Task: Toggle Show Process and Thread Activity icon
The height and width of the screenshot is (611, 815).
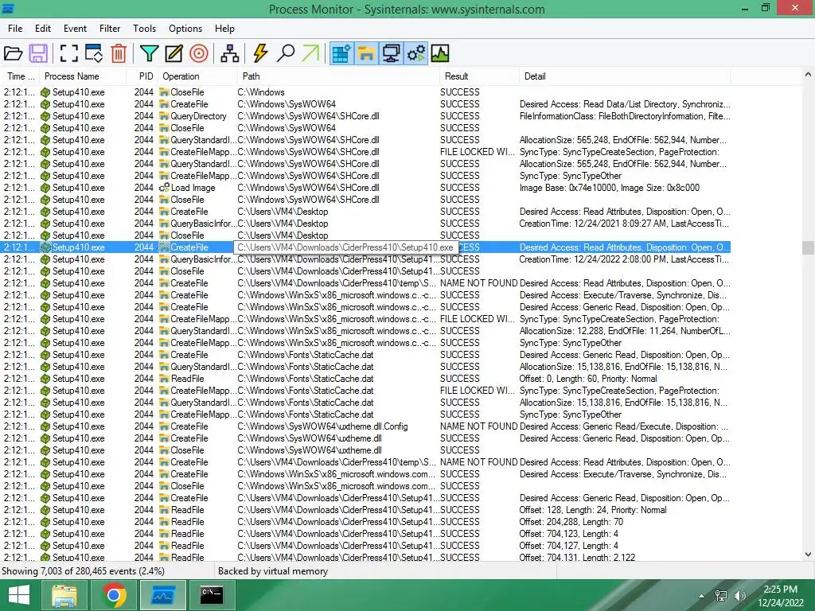Action: click(x=416, y=53)
